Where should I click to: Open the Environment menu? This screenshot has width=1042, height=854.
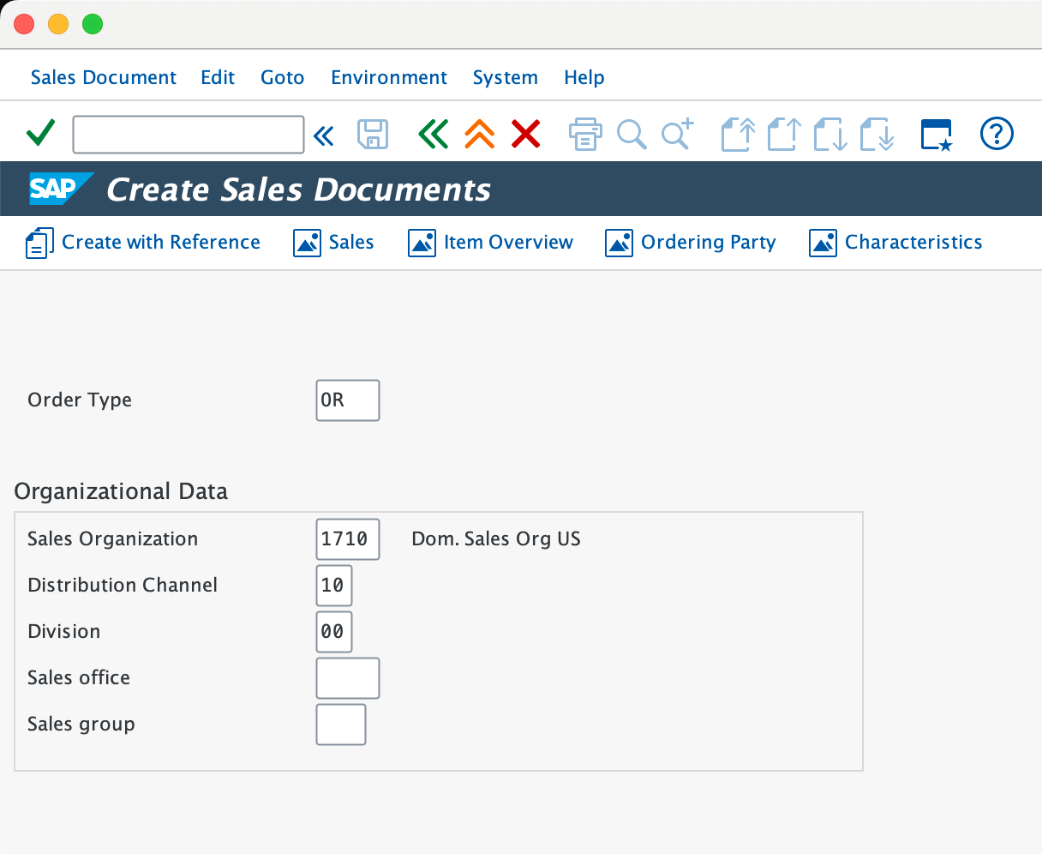point(389,77)
